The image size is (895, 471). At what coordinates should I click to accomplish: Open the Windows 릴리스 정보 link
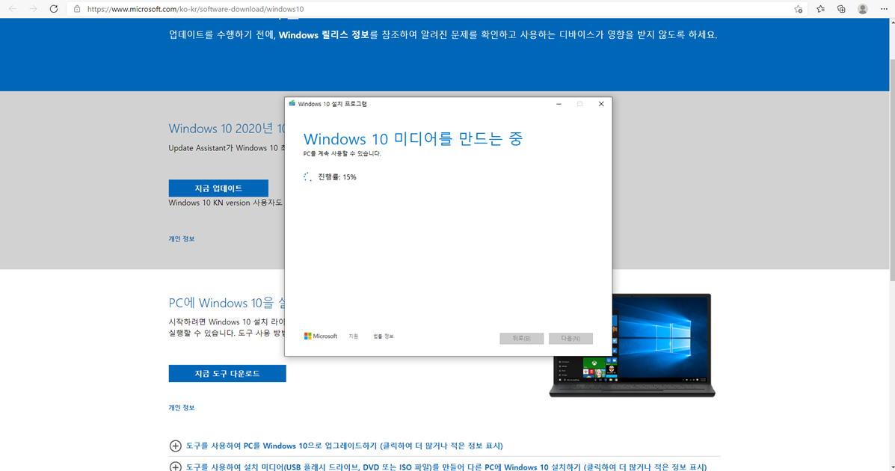click(324, 35)
